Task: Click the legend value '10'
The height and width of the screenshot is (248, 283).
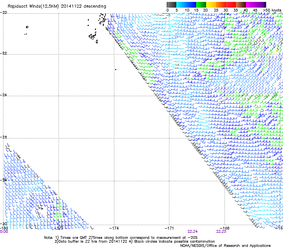Action: click(x=187, y=10)
